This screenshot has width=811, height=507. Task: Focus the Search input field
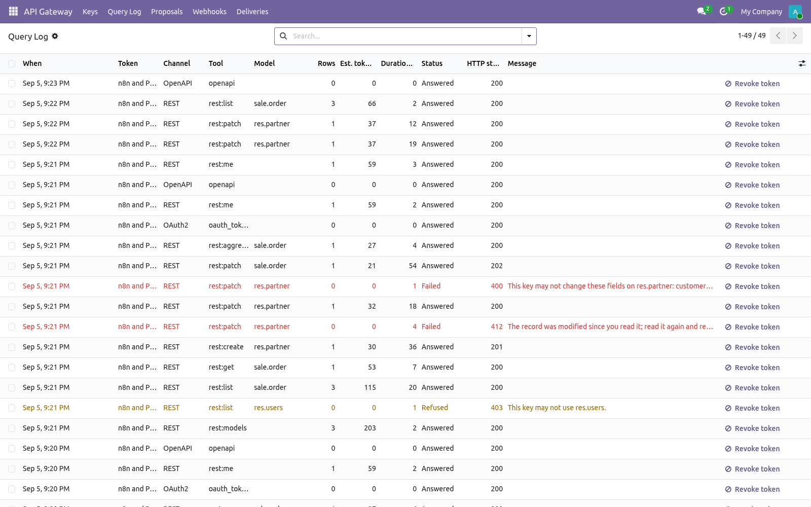point(405,36)
